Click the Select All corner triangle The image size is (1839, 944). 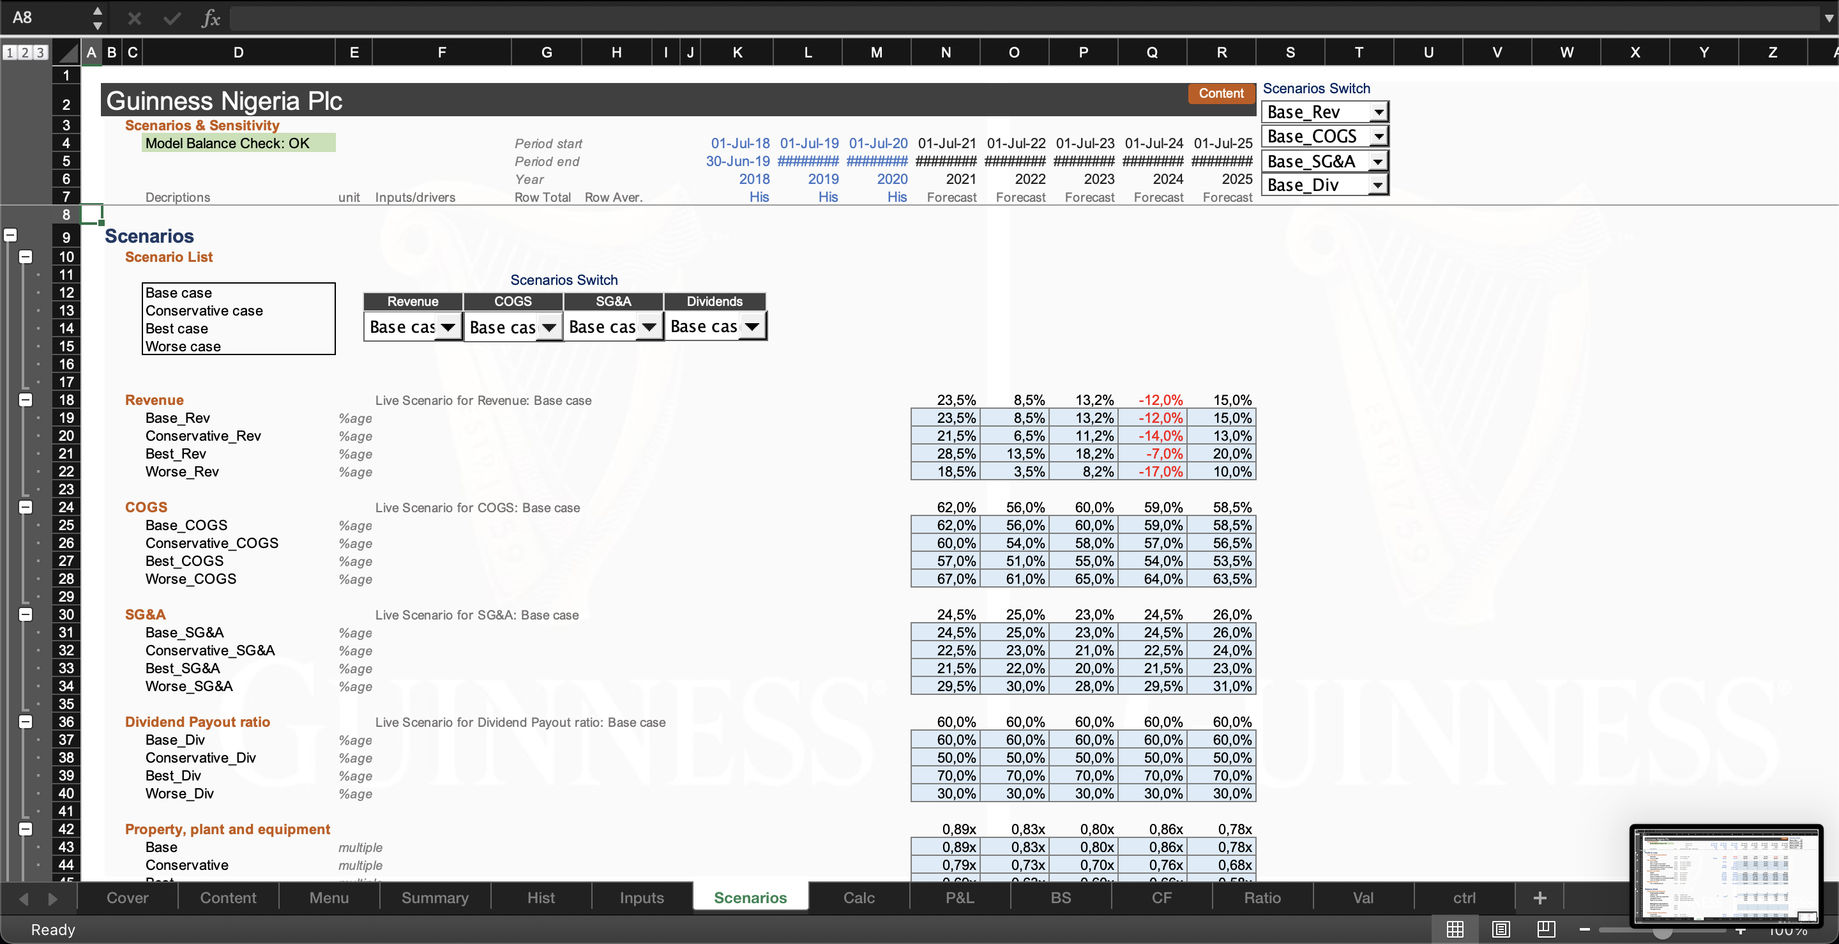pos(67,52)
